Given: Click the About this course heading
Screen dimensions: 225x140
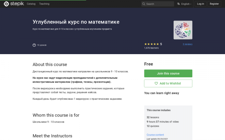Looking at the screenshot, I should (x=49, y=65).
